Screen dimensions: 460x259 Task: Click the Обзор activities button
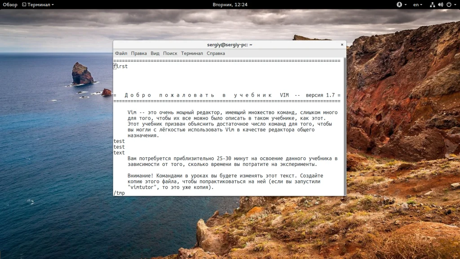click(x=10, y=4)
